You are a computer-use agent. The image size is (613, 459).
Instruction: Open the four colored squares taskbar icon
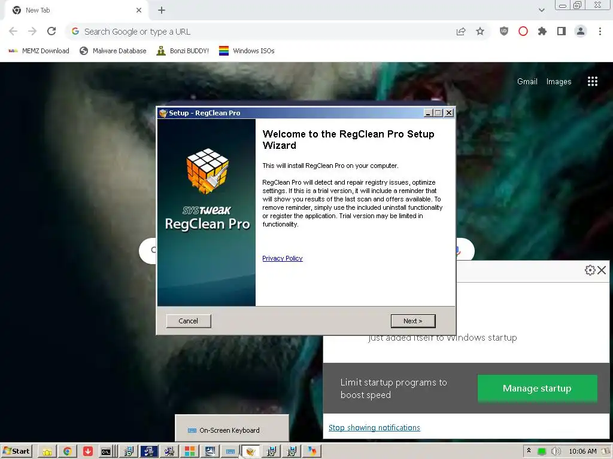point(190,452)
